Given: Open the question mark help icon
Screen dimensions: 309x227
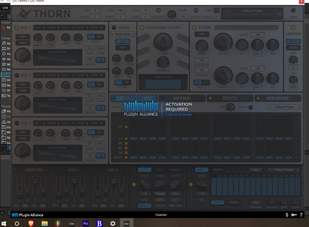Looking at the screenshot, I should coord(301,215).
